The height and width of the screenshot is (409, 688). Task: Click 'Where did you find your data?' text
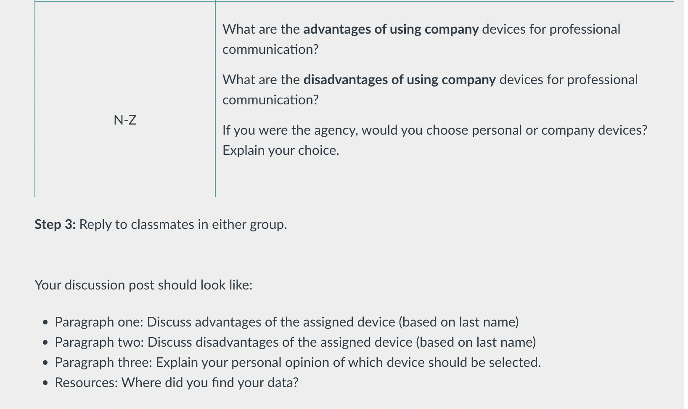[210, 382]
